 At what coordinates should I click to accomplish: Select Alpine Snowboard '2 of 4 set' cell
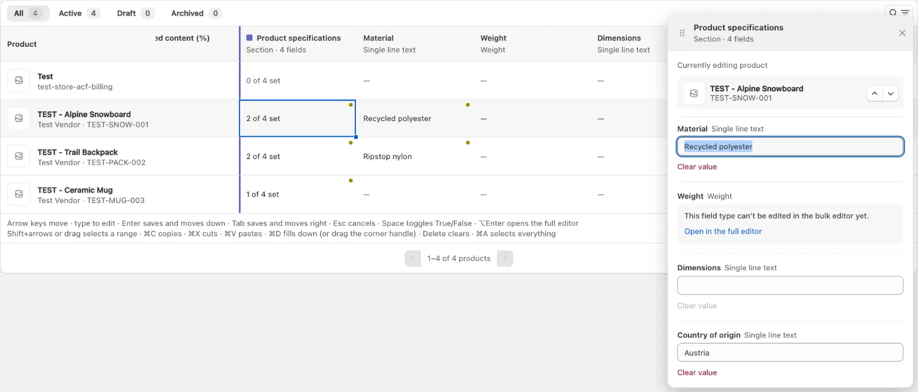click(297, 118)
